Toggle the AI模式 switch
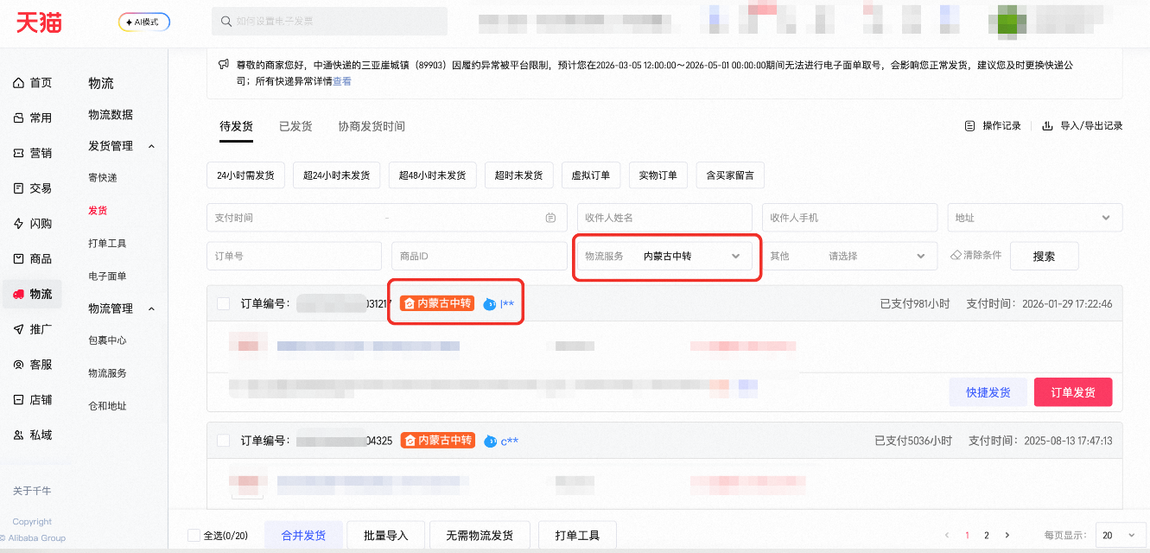 click(x=144, y=22)
